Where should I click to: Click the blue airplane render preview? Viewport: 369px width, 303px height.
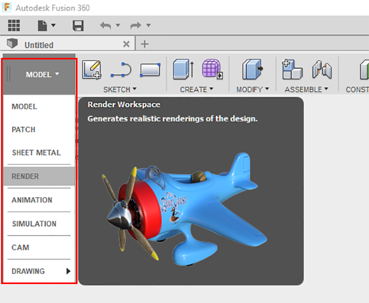[x=184, y=209]
